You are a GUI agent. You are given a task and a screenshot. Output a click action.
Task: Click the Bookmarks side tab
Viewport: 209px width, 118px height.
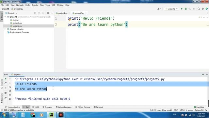(2, 98)
